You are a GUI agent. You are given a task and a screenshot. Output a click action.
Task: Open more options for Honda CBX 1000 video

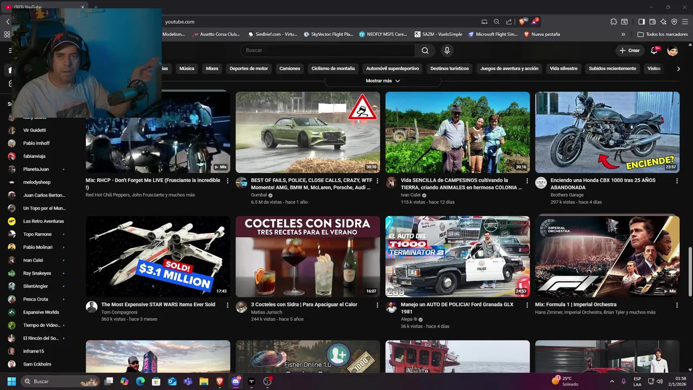click(x=677, y=181)
